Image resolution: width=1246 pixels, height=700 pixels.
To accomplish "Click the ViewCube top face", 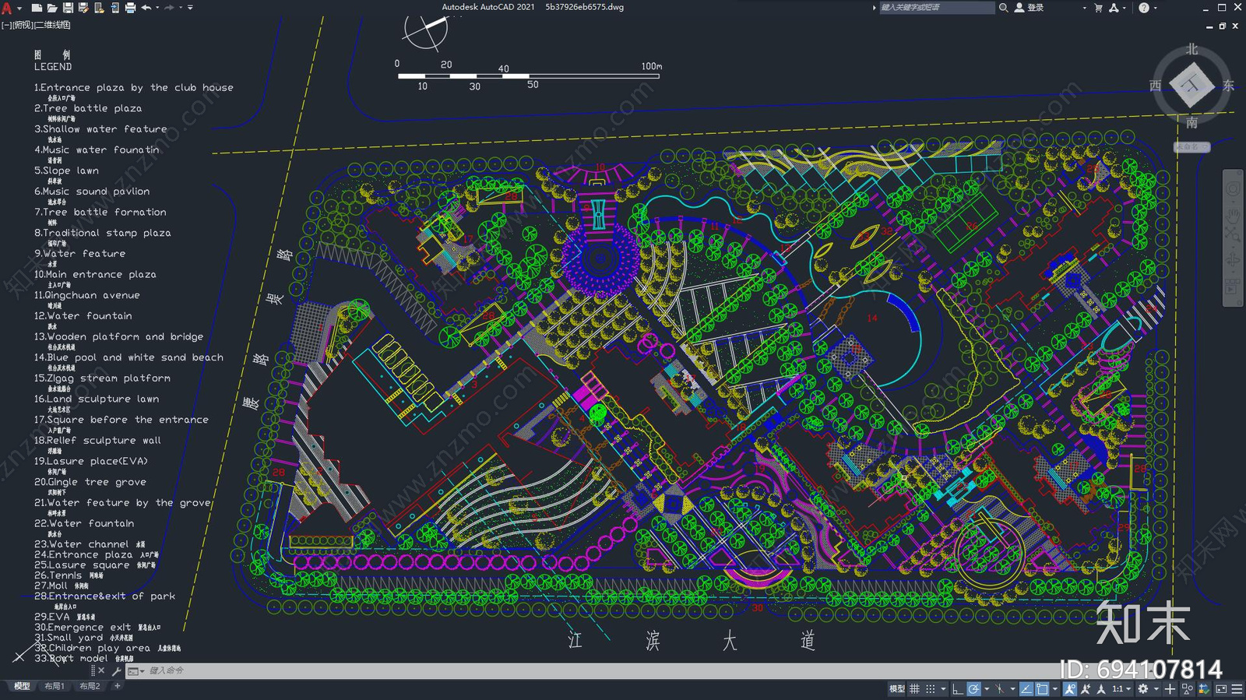I will [x=1191, y=85].
